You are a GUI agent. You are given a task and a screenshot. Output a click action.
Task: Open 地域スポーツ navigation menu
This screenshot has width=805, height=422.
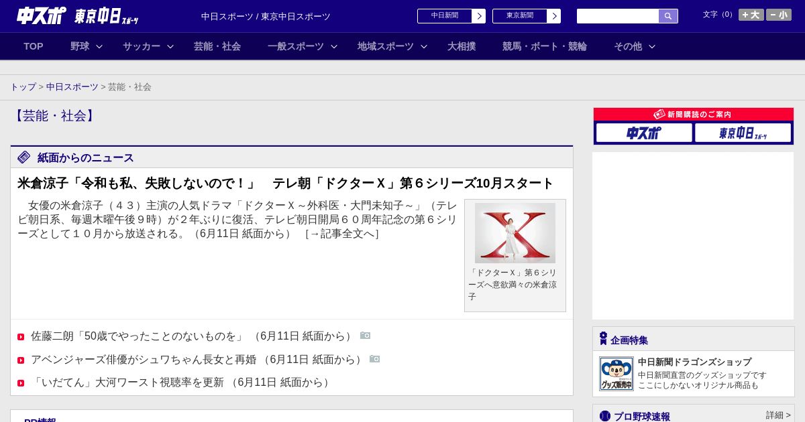(386, 46)
